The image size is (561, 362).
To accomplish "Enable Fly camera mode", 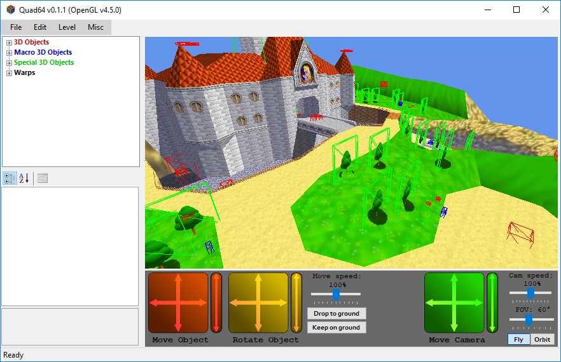I will [518, 339].
